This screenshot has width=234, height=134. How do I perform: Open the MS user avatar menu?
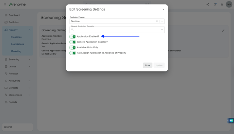click(229, 4)
